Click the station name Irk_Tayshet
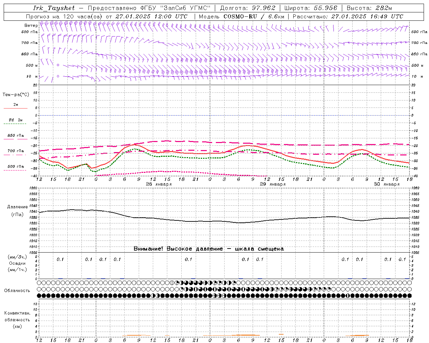The image size is (429, 343). [x=54, y=8]
